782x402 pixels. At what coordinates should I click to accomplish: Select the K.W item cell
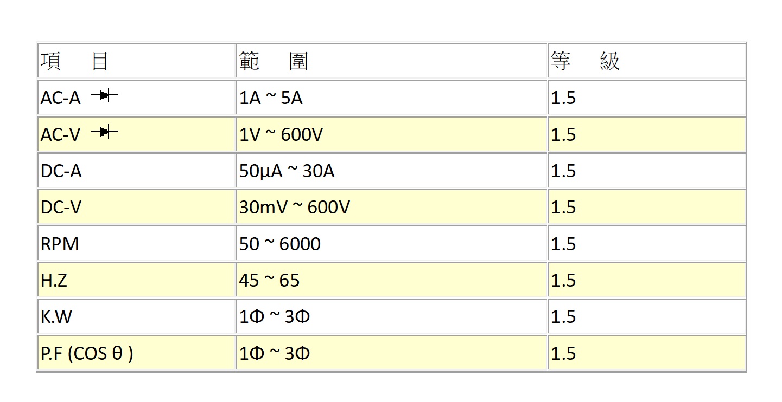click(137, 316)
